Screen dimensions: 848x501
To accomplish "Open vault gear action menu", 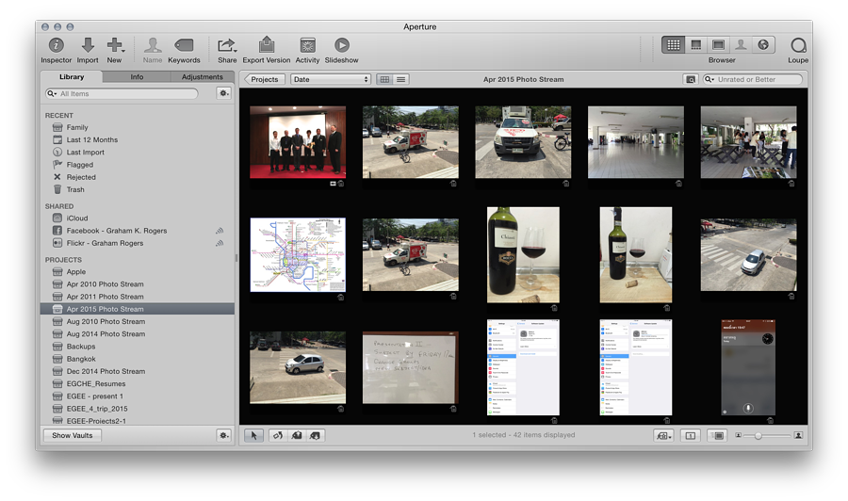I will 223,435.
